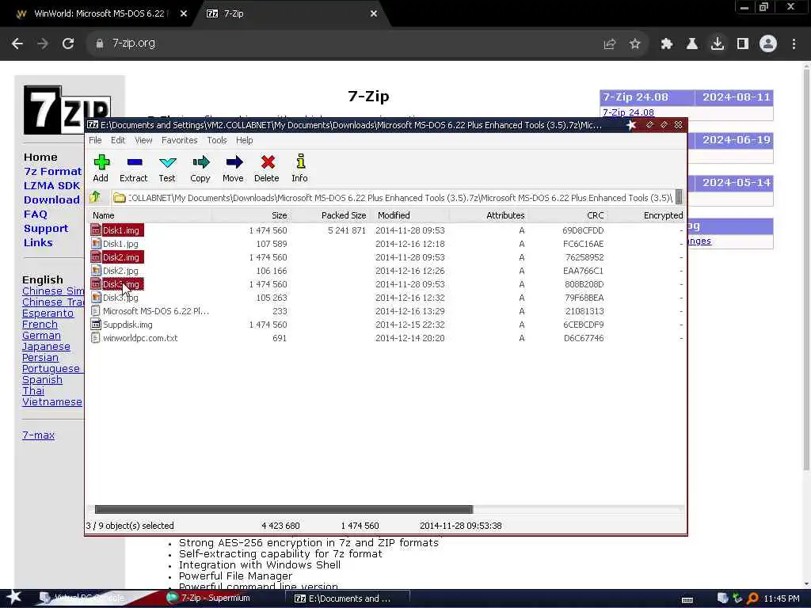Open File menu in 7-Zip
The image size is (811, 608).
(x=95, y=140)
